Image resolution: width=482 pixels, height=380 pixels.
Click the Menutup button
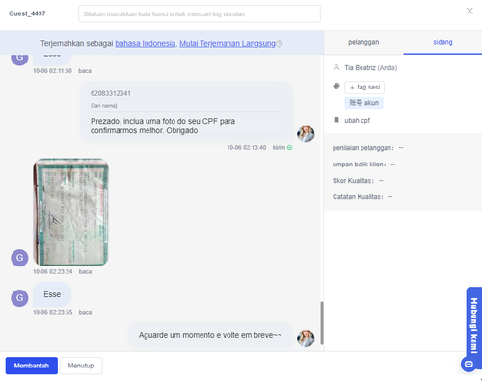tap(81, 366)
